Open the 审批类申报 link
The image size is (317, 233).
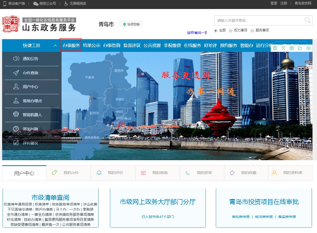(241, 217)
